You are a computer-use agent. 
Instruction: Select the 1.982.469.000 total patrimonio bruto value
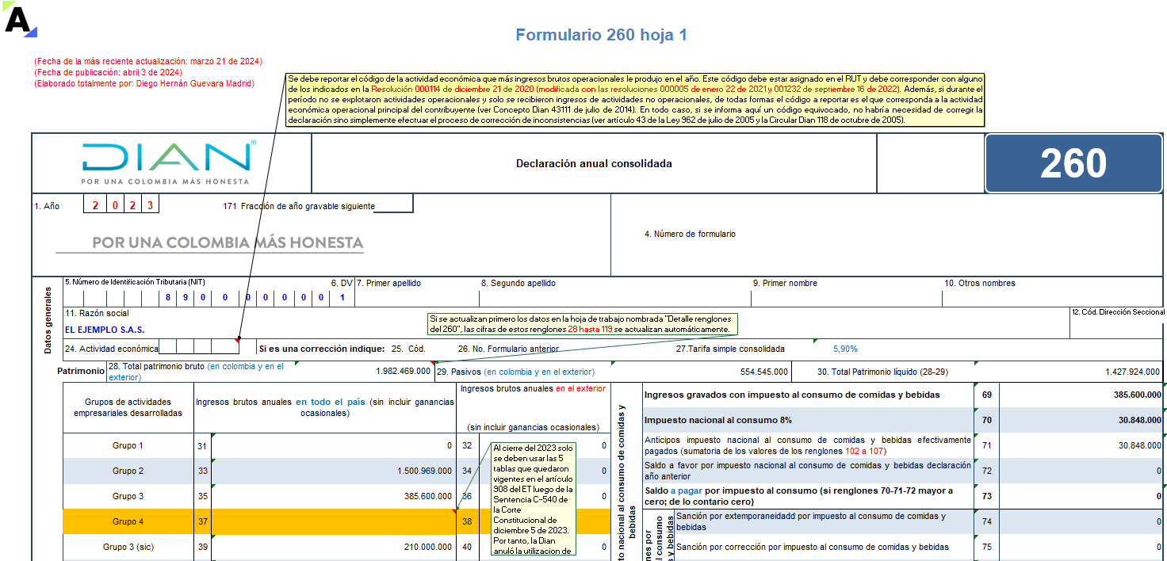coord(404,371)
